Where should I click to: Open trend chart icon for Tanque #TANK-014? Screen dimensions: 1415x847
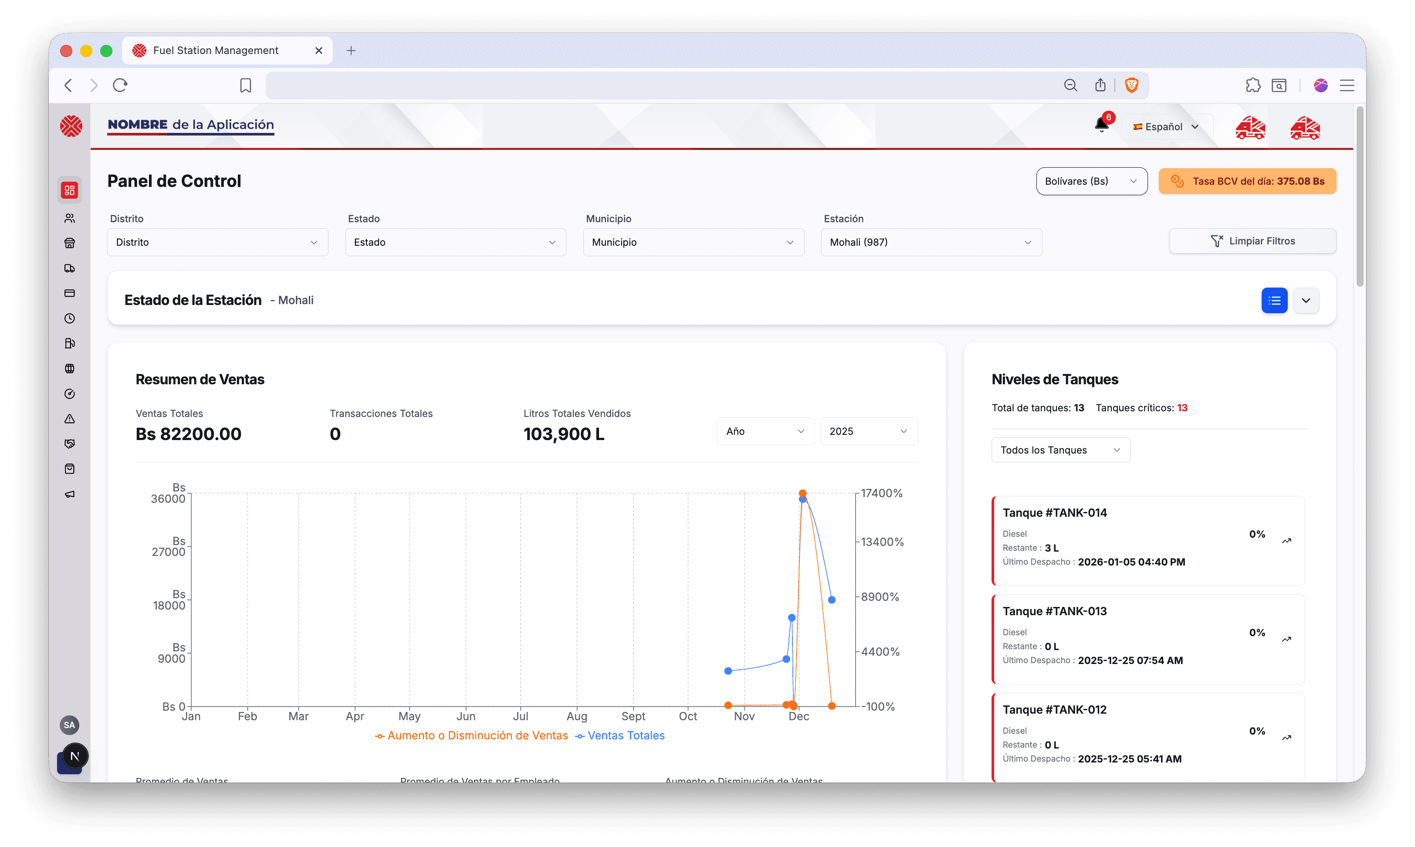pyautogui.click(x=1286, y=541)
